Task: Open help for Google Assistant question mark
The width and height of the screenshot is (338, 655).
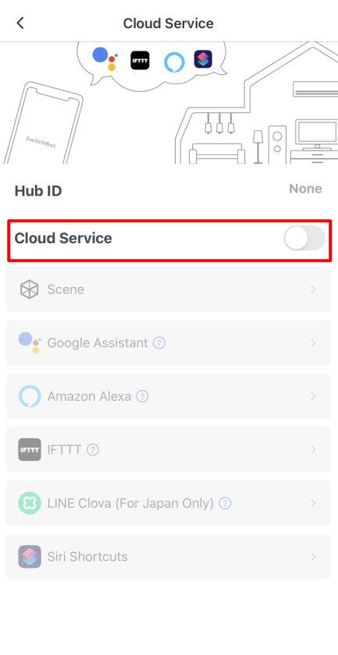Action: pyautogui.click(x=159, y=343)
